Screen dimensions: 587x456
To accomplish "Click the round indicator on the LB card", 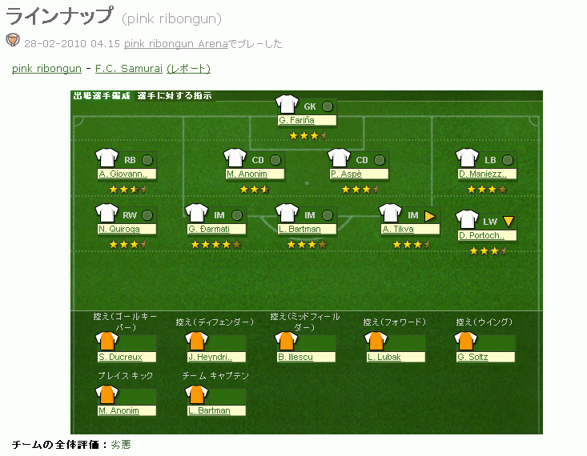I will (507, 160).
